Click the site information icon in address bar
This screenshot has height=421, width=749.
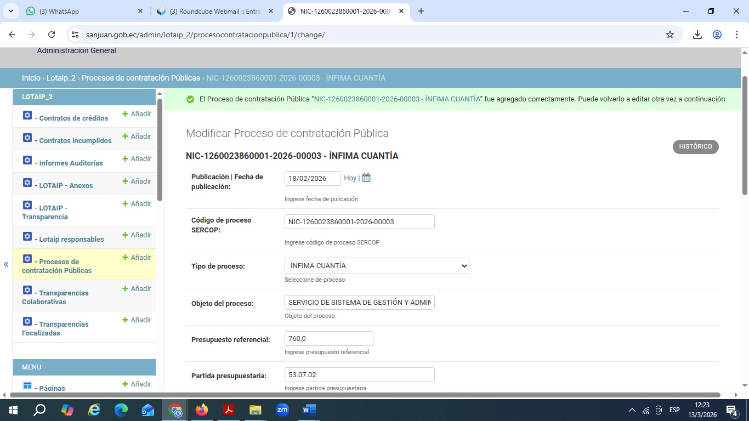tap(76, 35)
